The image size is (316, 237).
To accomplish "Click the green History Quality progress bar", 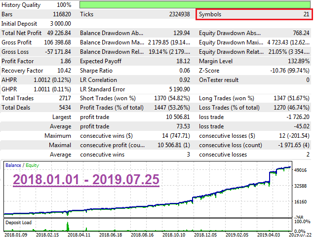I will click(x=195, y=4).
